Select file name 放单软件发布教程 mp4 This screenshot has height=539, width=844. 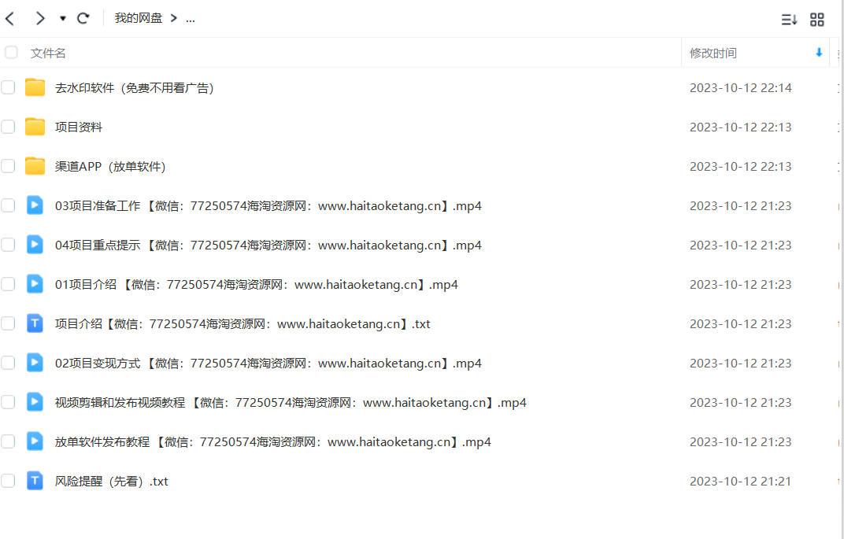tap(273, 441)
